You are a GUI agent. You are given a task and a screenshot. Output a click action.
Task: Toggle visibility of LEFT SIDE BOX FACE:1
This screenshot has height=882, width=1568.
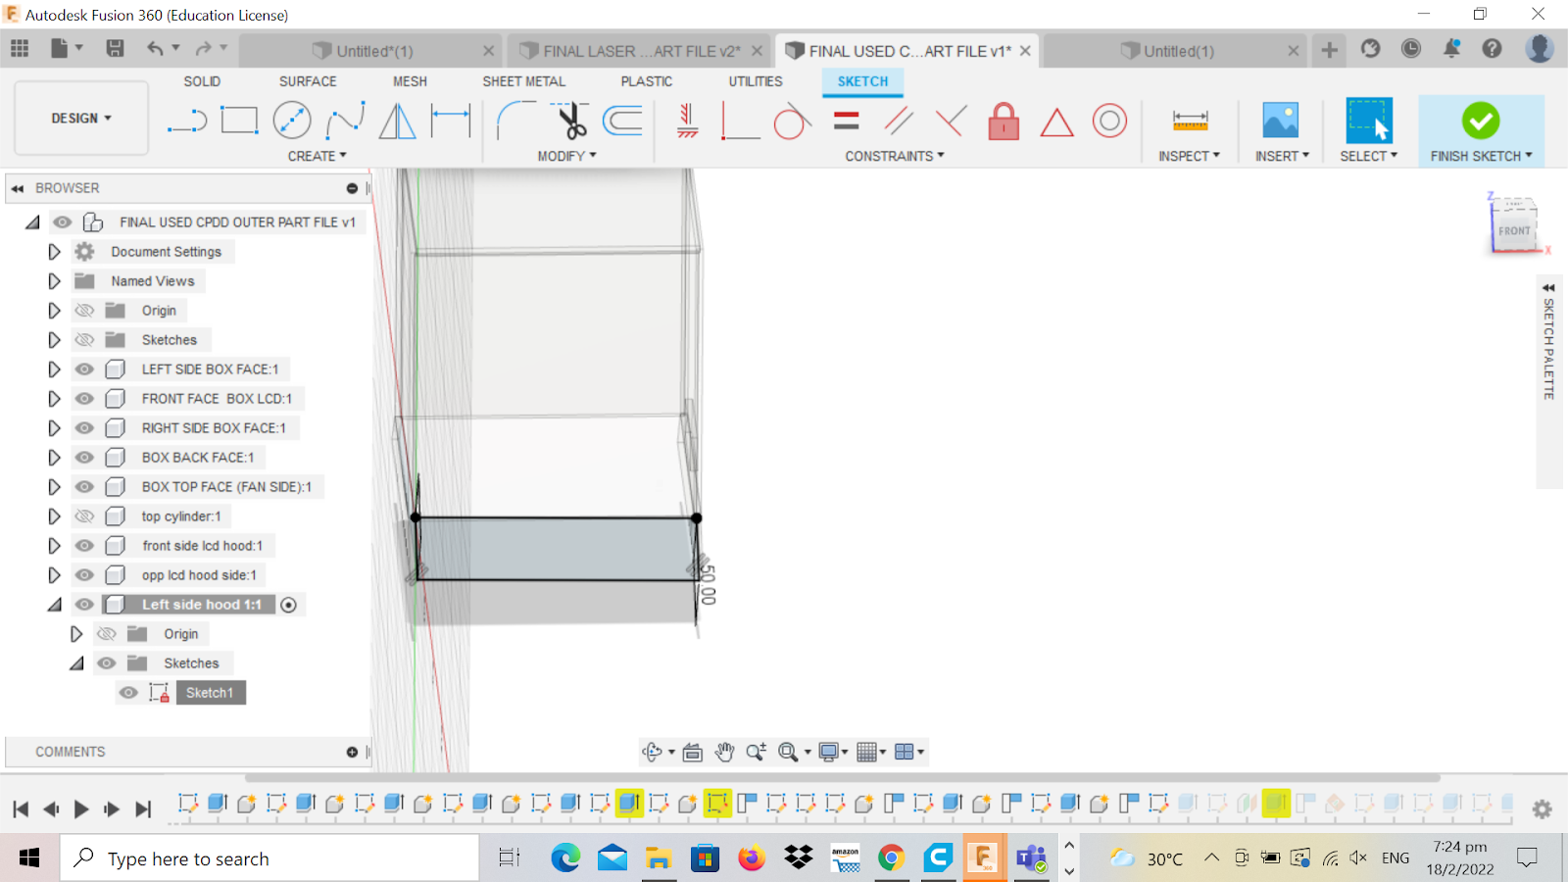coord(85,369)
